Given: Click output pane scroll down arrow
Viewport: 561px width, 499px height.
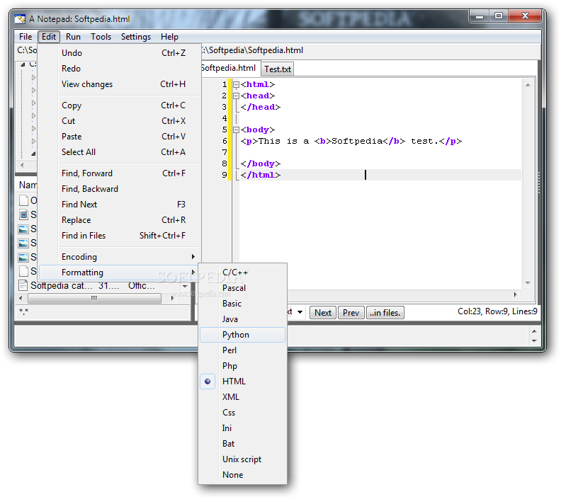Looking at the screenshot, I should 534,341.
